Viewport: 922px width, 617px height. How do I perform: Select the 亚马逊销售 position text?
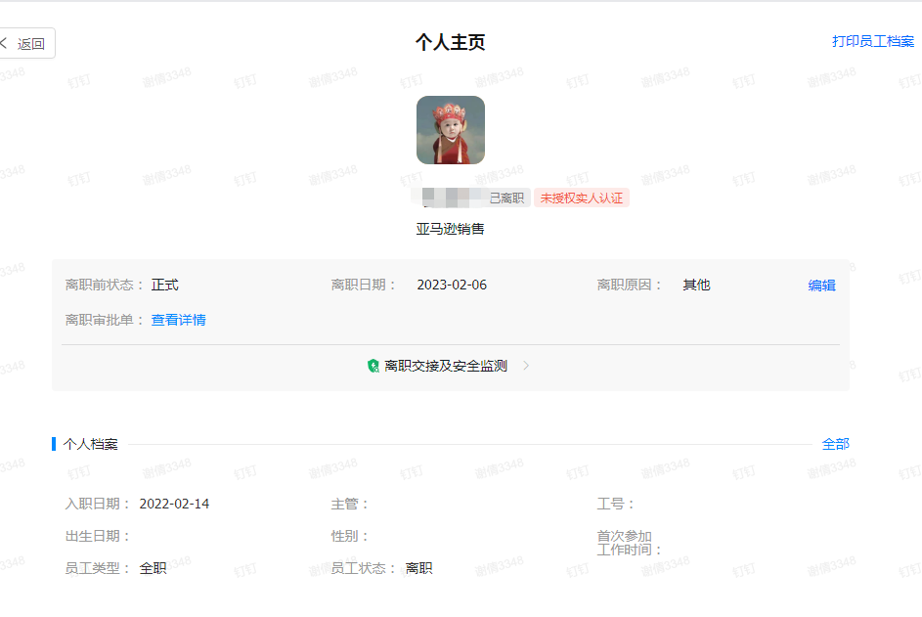(451, 229)
